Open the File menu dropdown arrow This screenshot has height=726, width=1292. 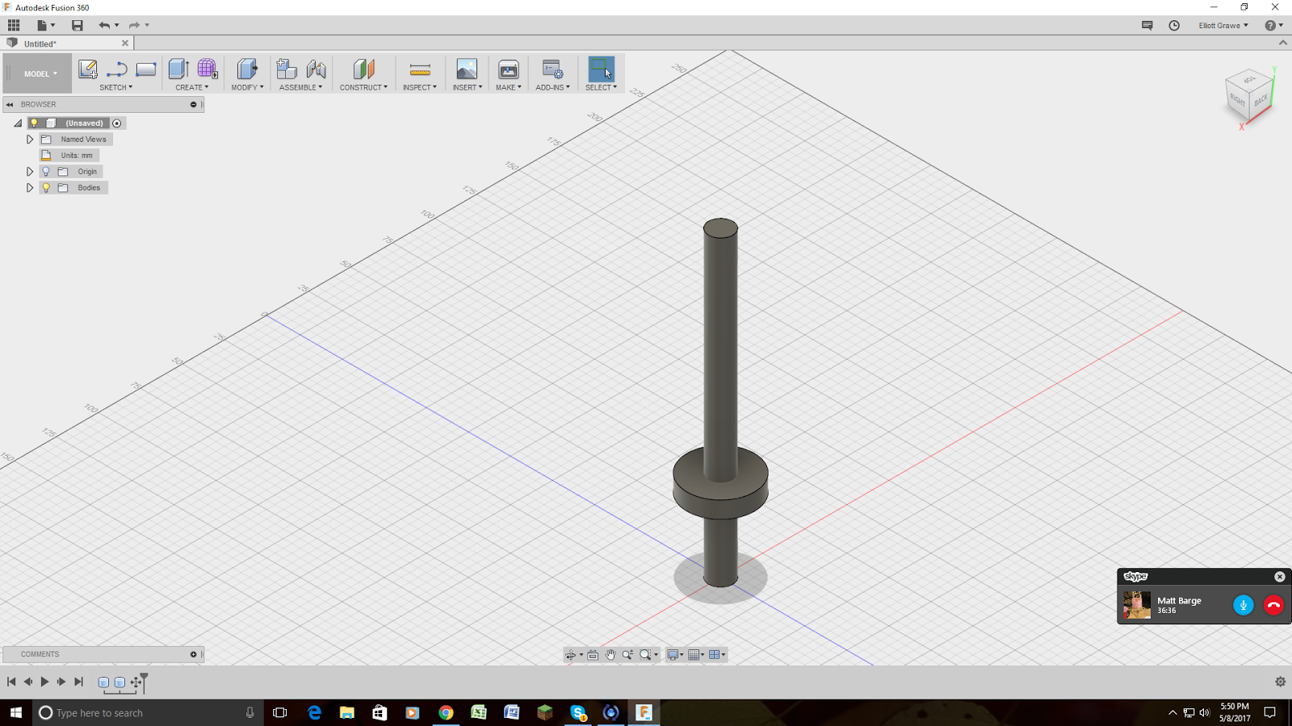click(x=53, y=25)
